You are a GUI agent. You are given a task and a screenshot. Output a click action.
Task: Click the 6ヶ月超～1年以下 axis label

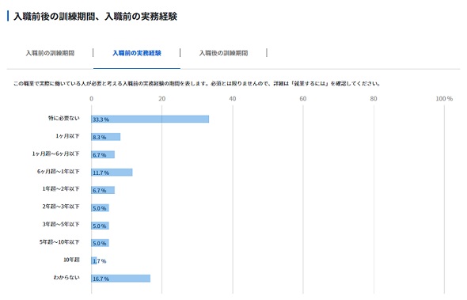coord(59,171)
